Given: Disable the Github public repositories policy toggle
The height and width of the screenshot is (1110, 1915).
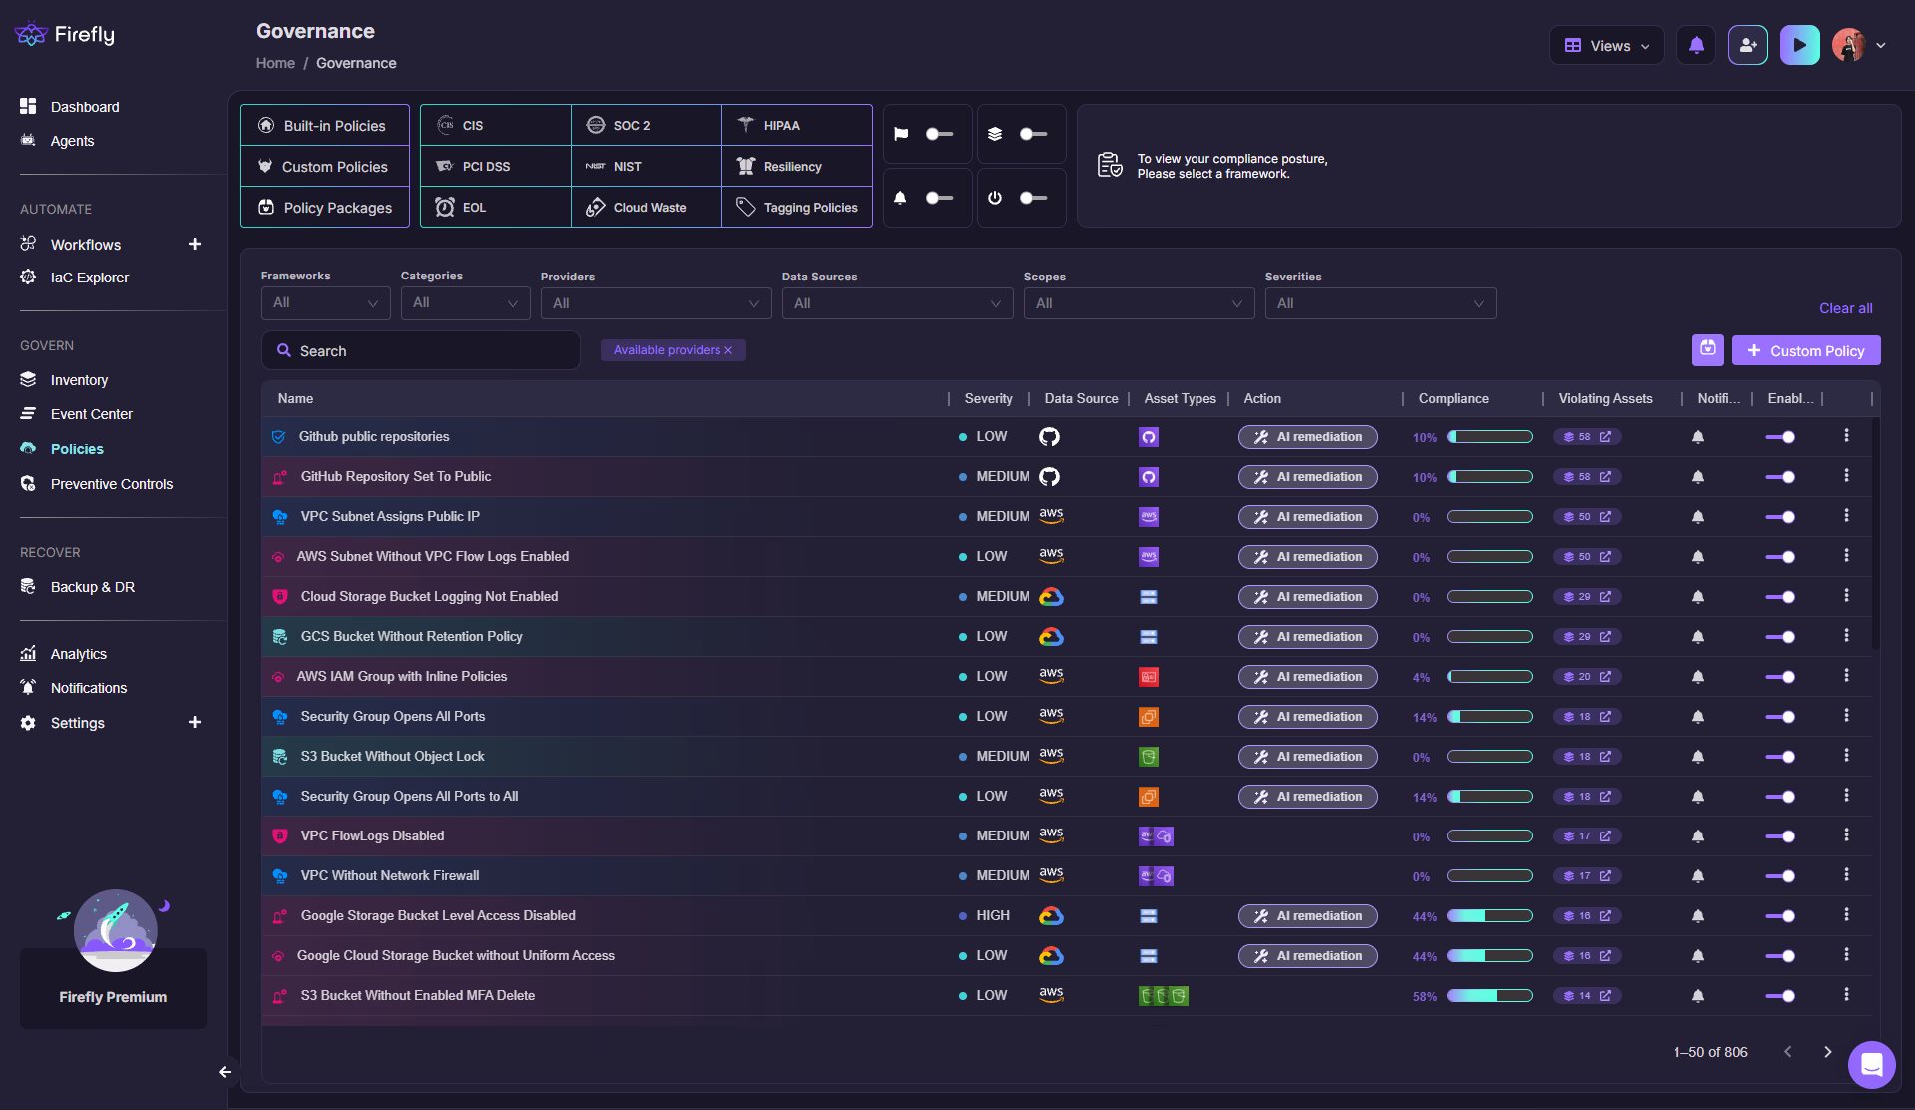Looking at the screenshot, I should click(1780, 437).
